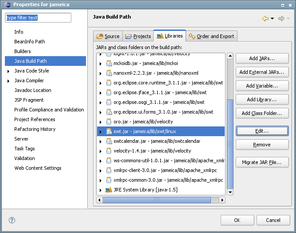Open the Web Content Settings page
The width and height of the screenshot is (296, 233).
38,168
